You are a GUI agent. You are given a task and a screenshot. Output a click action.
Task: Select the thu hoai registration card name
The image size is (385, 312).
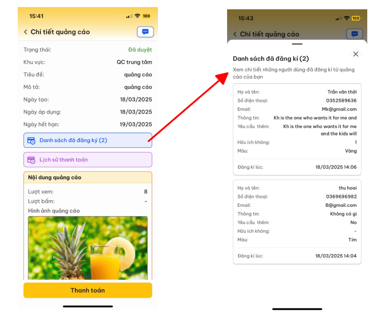click(x=347, y=188)
